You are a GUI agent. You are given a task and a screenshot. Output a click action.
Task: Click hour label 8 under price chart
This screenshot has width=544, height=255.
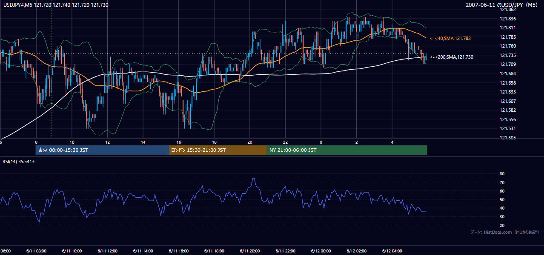tap(36, 142)
